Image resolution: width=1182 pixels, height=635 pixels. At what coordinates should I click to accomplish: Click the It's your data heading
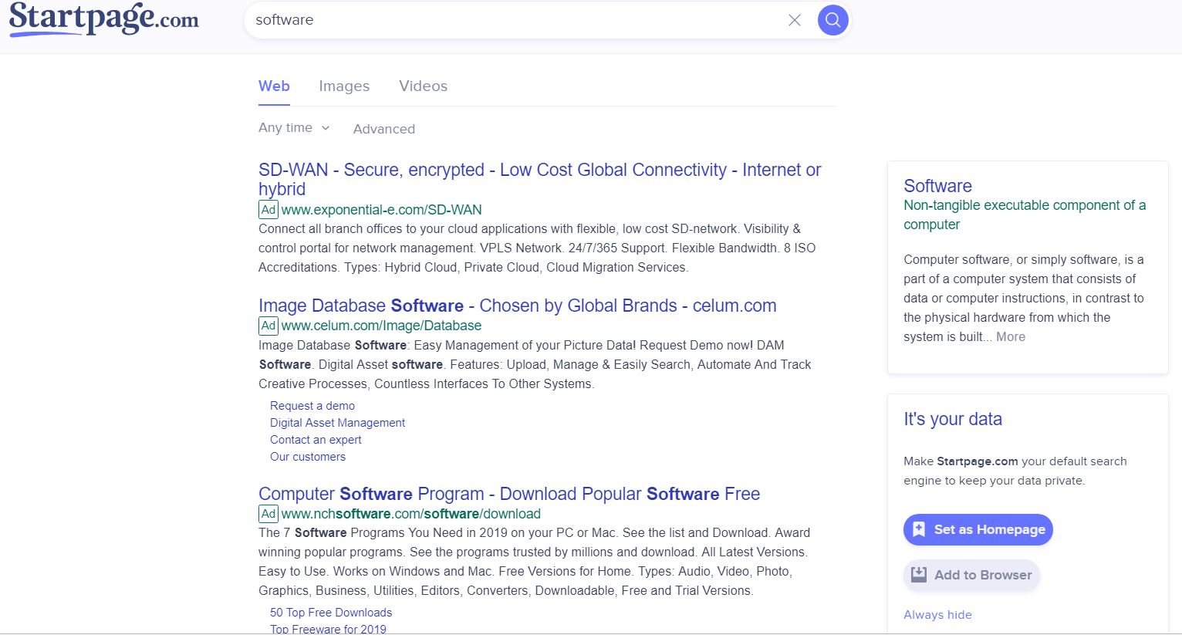point(953,419)
